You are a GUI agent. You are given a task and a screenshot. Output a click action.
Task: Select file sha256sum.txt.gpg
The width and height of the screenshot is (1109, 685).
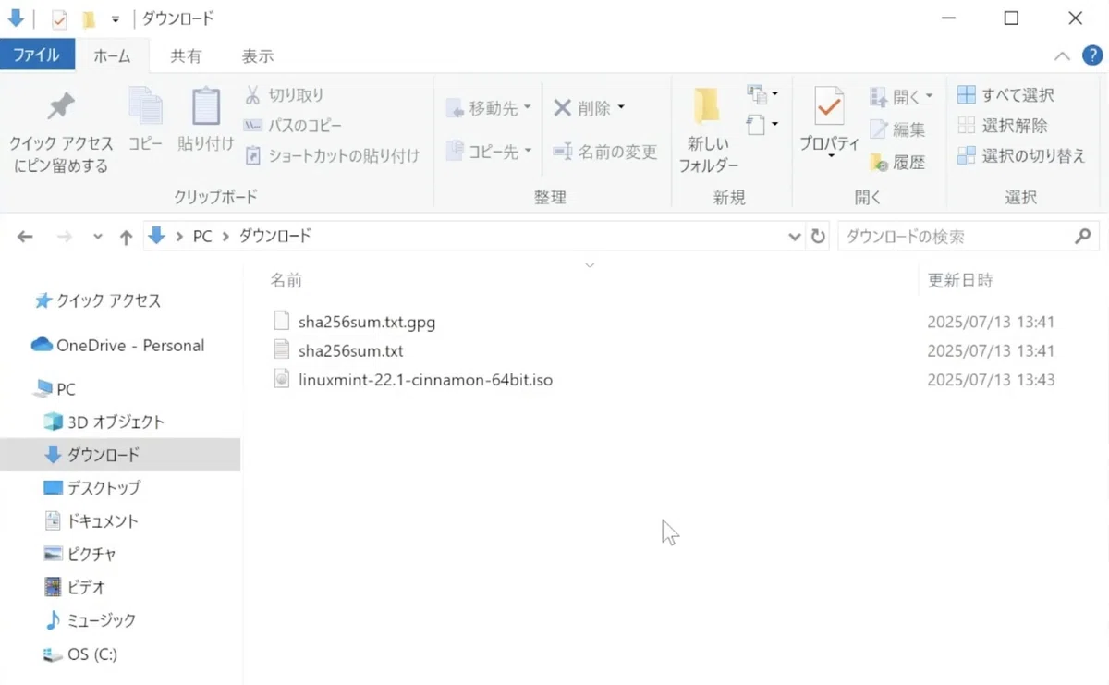tap(367, 323)
